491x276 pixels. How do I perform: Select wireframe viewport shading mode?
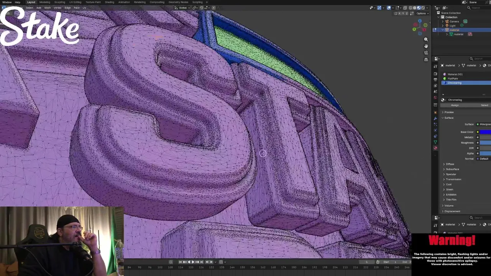point(410,8)
